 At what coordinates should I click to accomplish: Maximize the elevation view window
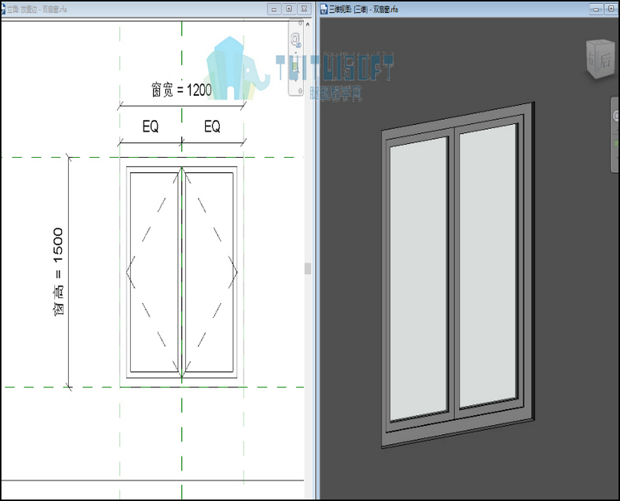(x=289, y=9)
